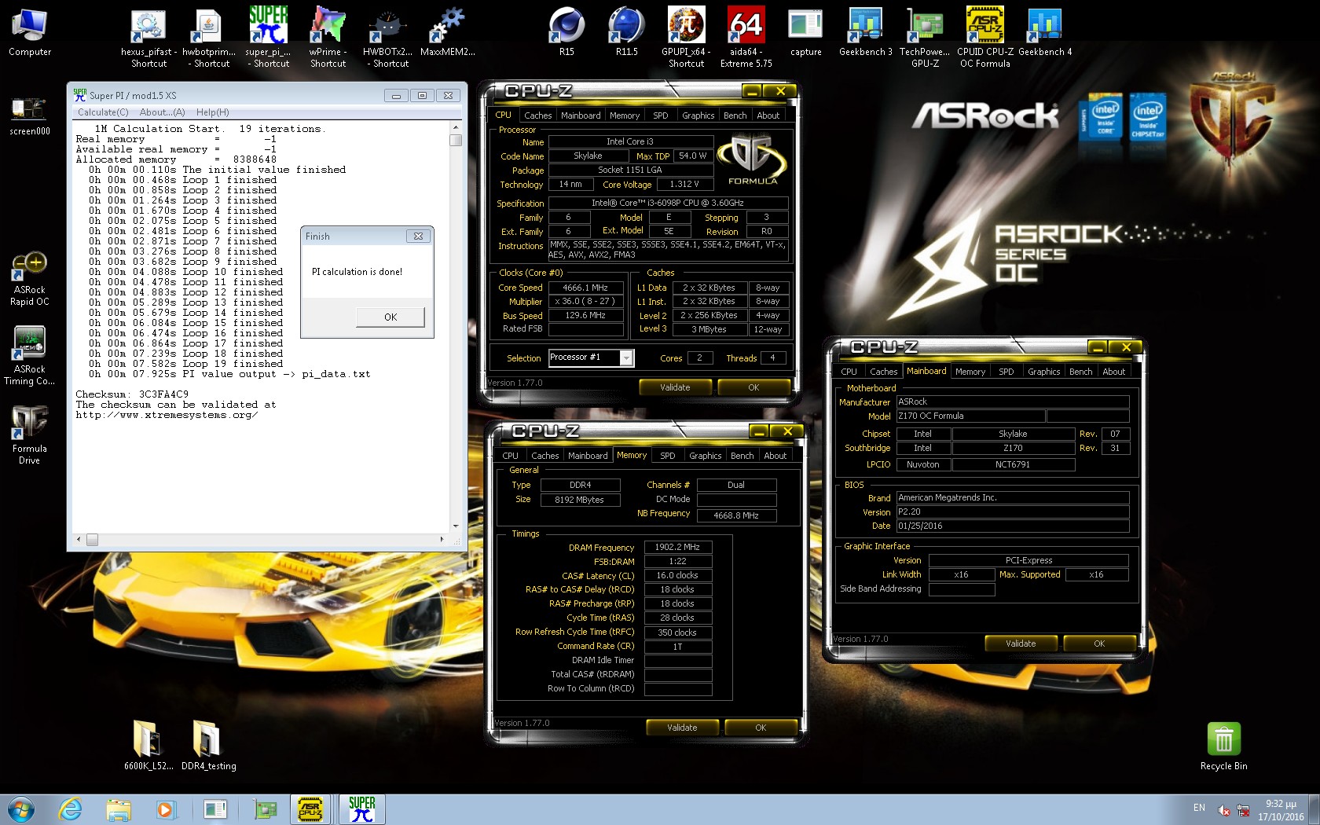The height and width of the screenshot is (825, 1320).
Task: Open the capture desktop icon
Action: (x=805, y=33)
